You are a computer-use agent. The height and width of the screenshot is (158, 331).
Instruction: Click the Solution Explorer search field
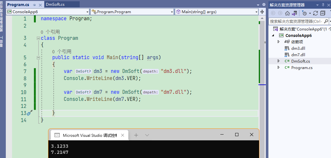(296, 21)
